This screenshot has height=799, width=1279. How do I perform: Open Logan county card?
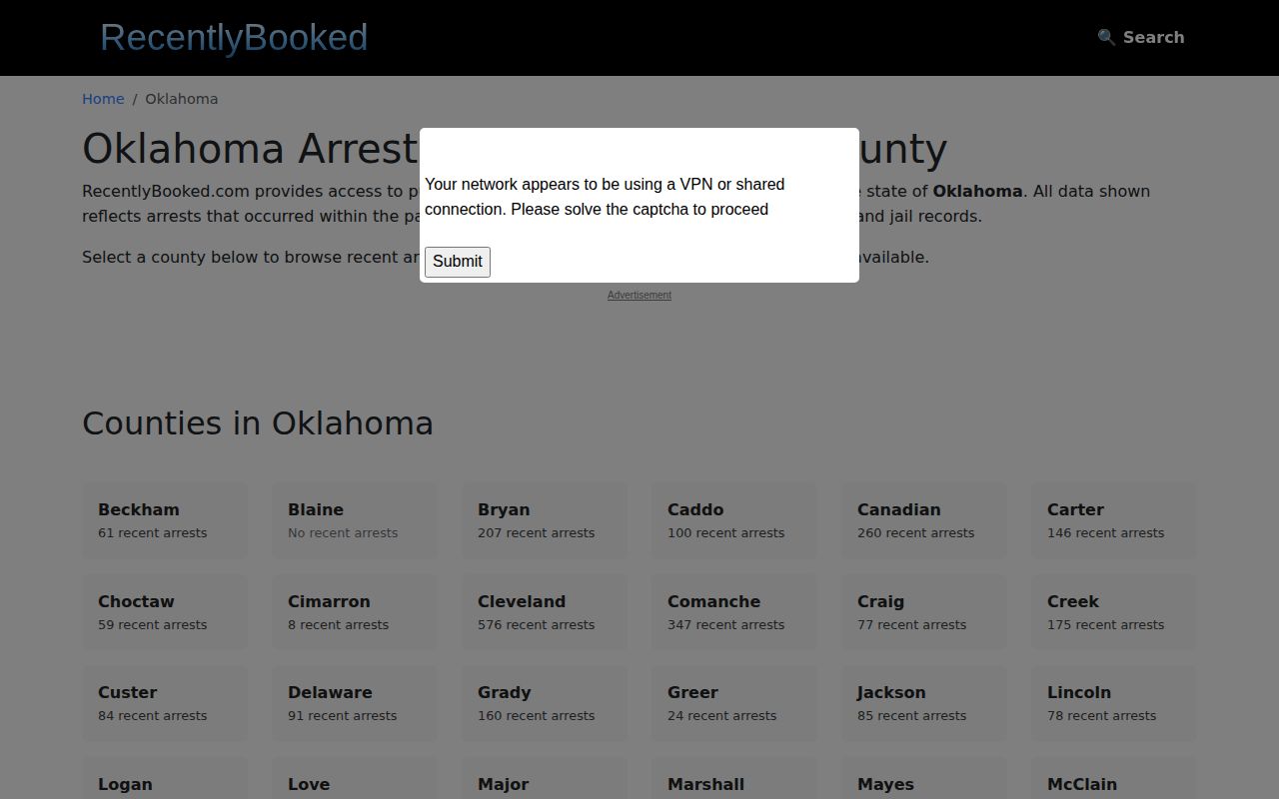tap(165, 779)
